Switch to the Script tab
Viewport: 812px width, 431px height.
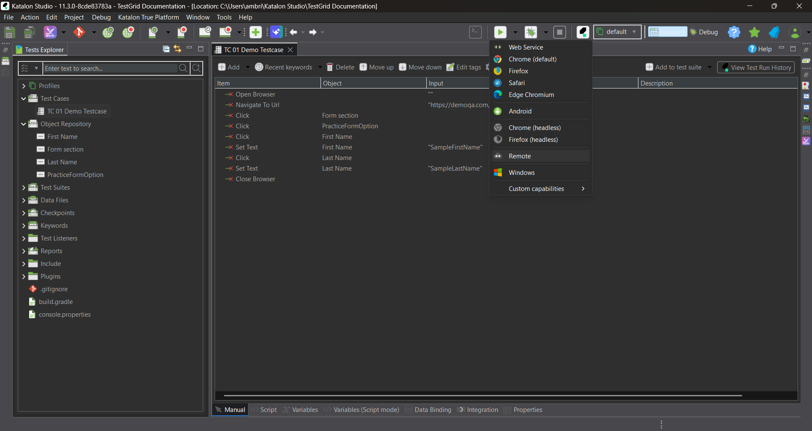(264, 410)
